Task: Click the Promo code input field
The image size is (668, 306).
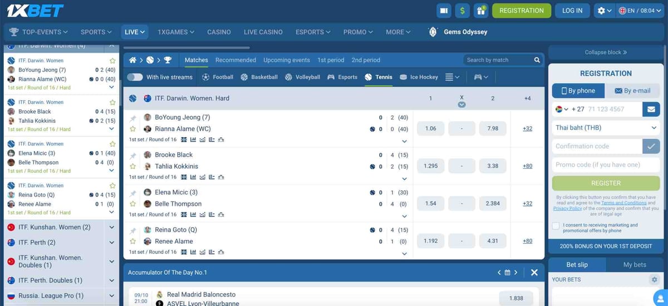Action: point(606,165)
